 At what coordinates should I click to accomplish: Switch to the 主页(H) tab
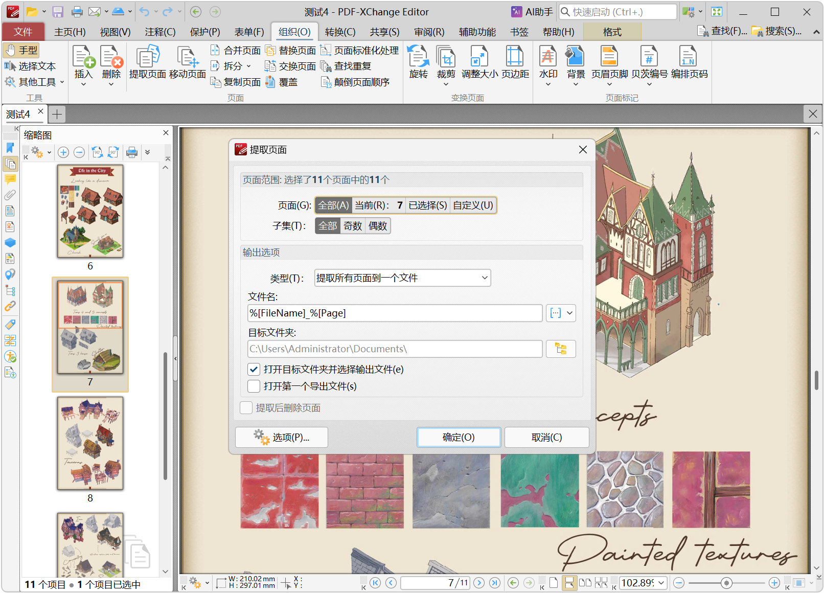tap(70, 32)
